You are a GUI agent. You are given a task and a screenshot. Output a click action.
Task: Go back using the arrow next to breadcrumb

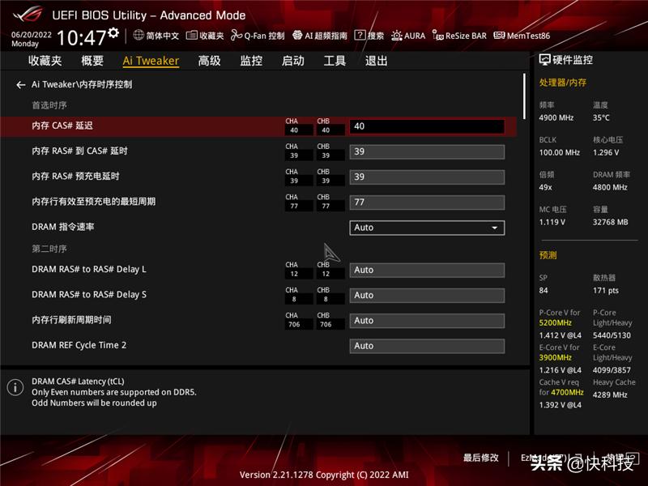point(20,84)
